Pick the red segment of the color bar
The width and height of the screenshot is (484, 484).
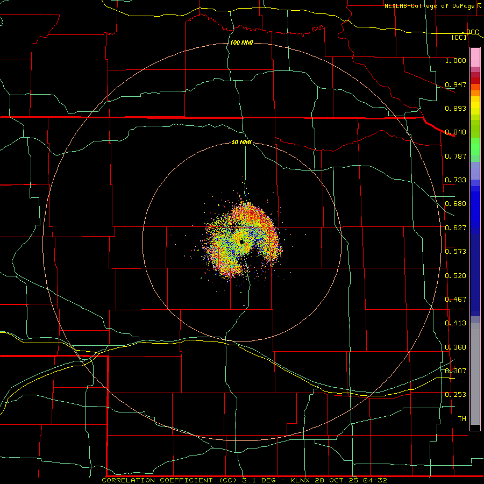click(x=475, y=81)
